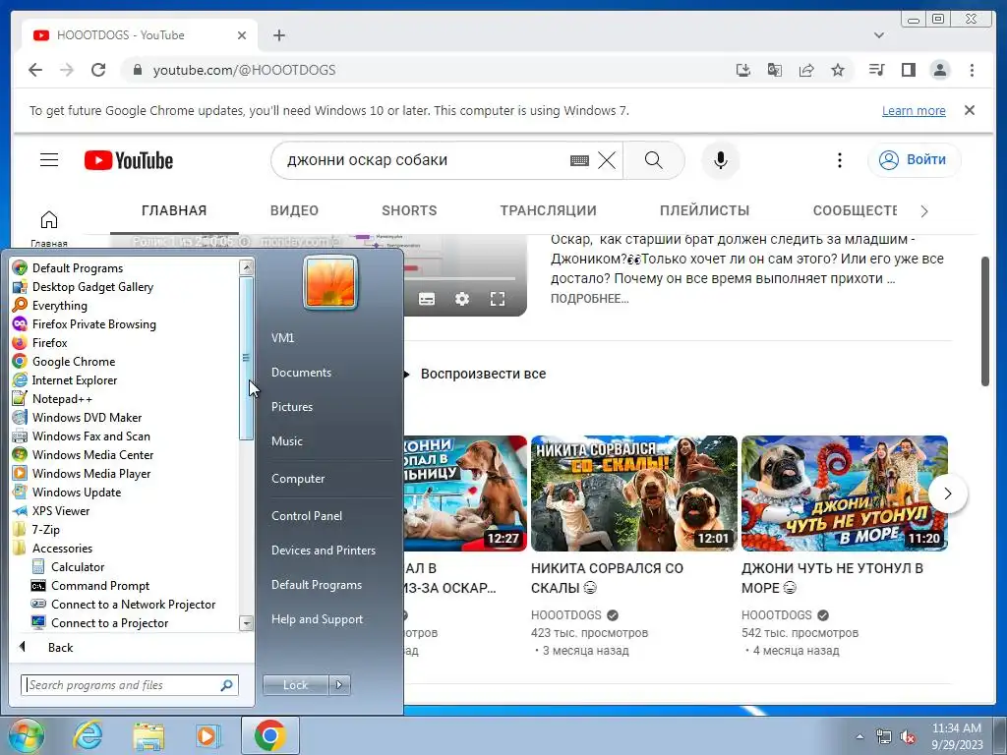Expand shutdown options arrow beside Lock
Image resolution: width=1007 pixels, height=755 pixels.
tap(339, 685)
